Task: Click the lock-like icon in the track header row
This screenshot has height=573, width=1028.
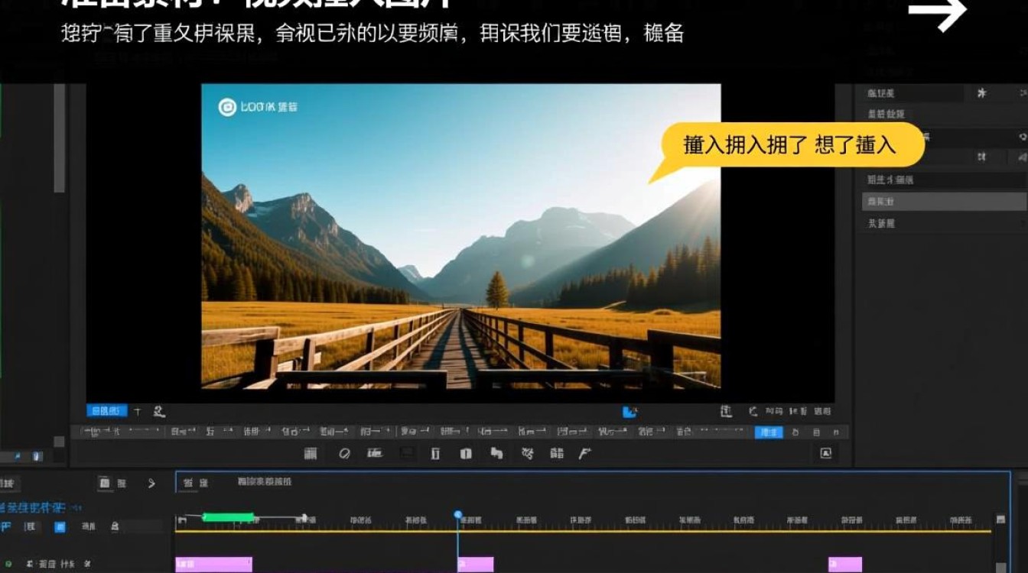Action: [x=115, y=526]
